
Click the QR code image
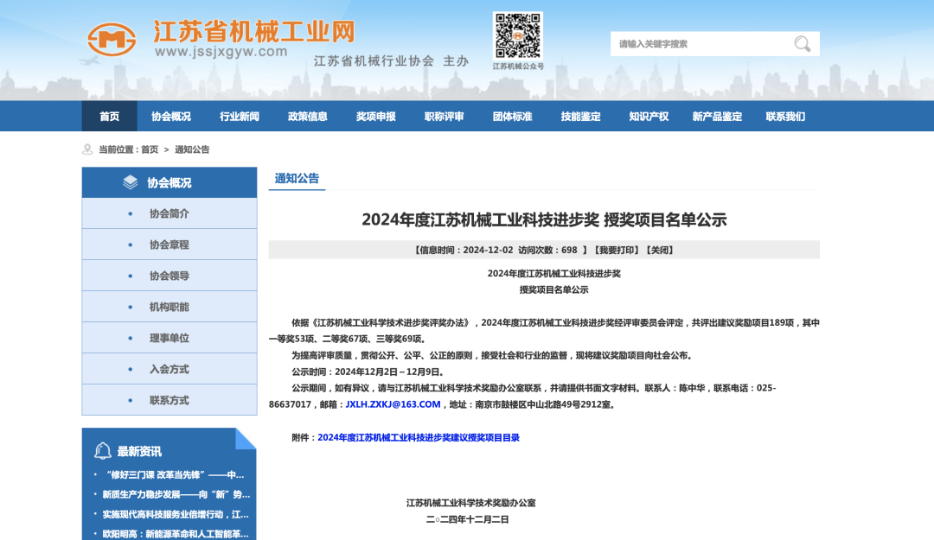[517, 35]
